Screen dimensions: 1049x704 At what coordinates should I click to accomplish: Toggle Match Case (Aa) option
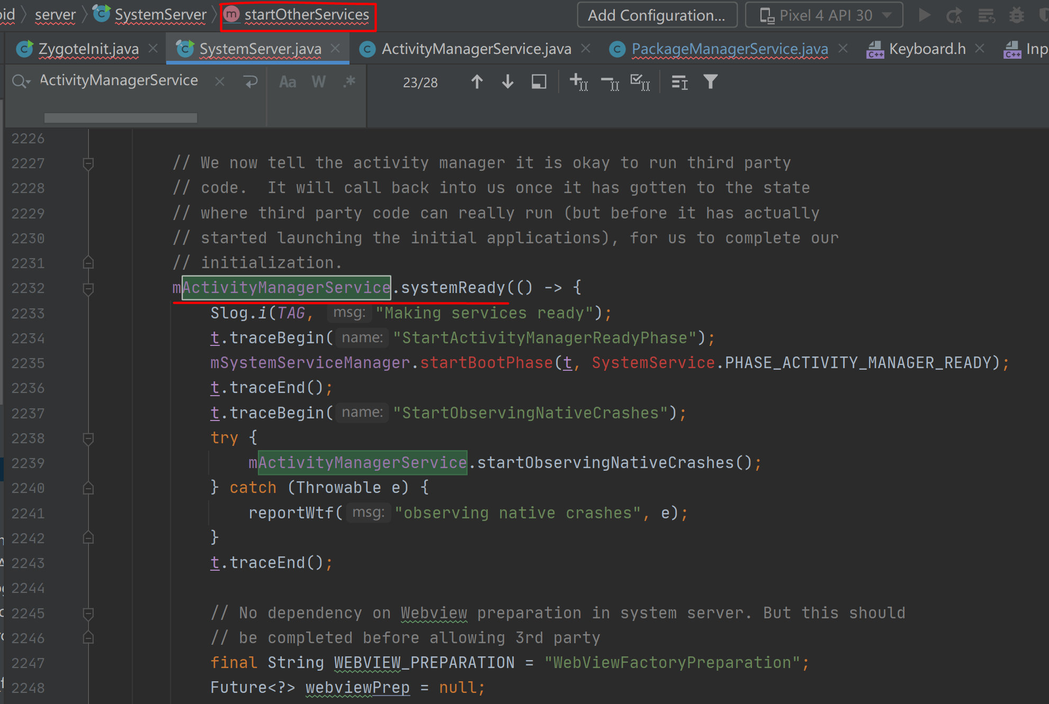[288, 82]
